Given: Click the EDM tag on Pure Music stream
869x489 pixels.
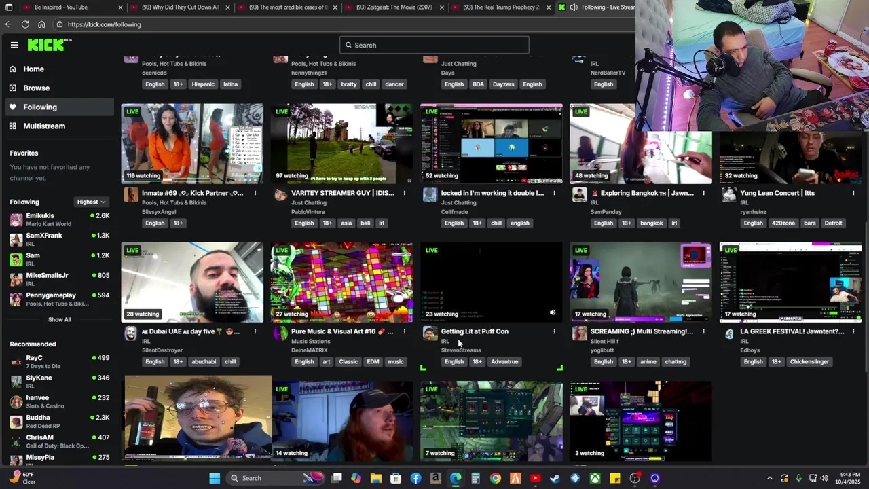Looking at the screenshot, I should pyautogui.click(x=373, y=361).
